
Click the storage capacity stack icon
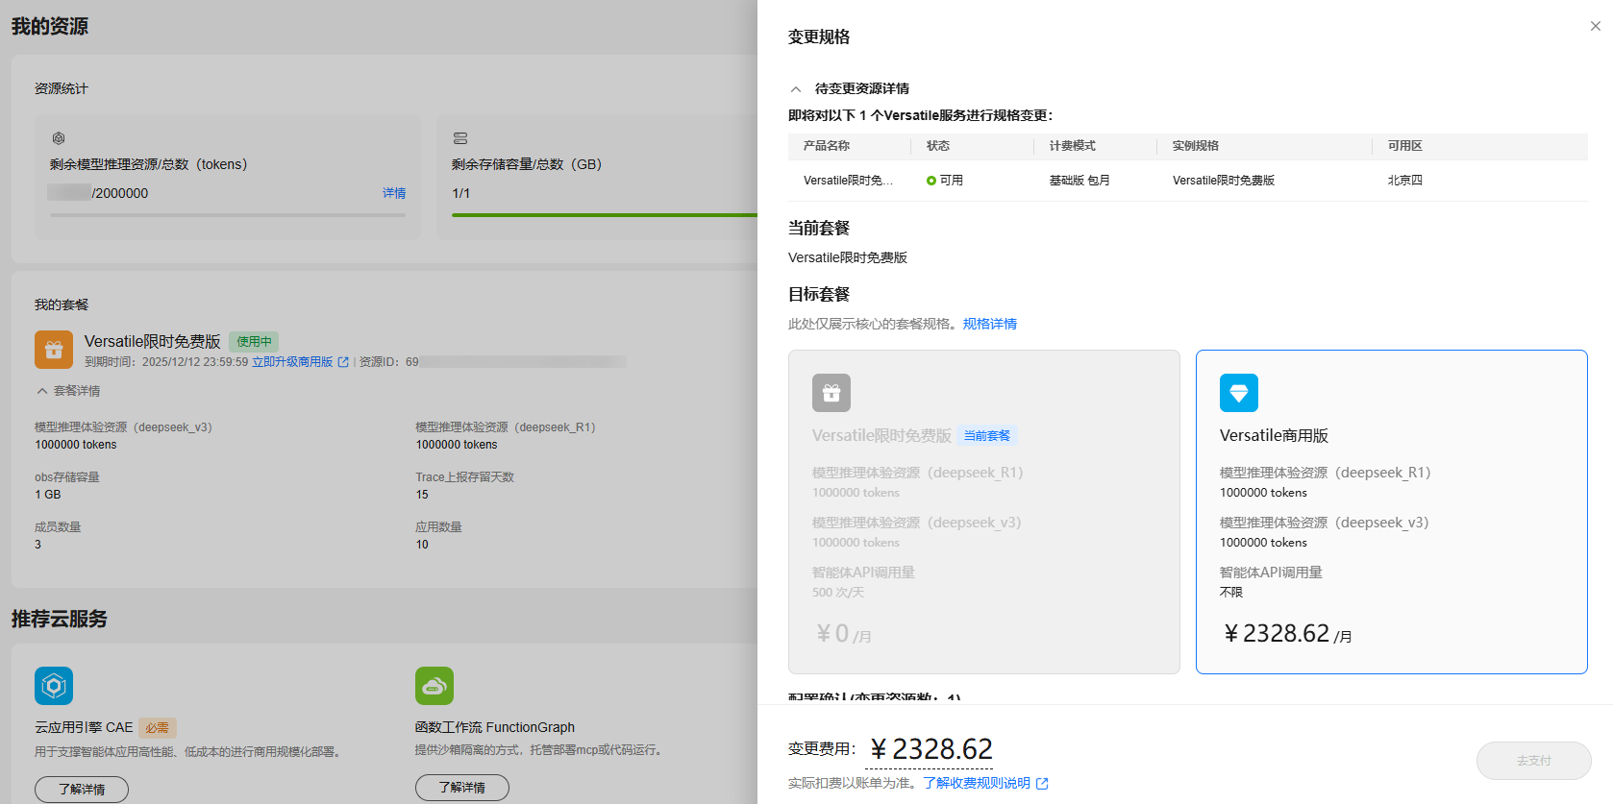pos(460,138)
